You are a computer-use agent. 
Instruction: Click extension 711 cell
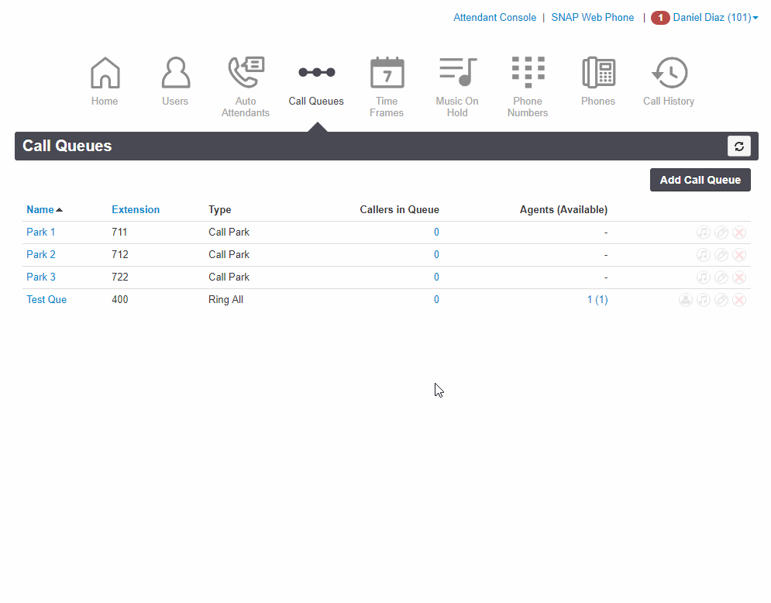(119, 233)
